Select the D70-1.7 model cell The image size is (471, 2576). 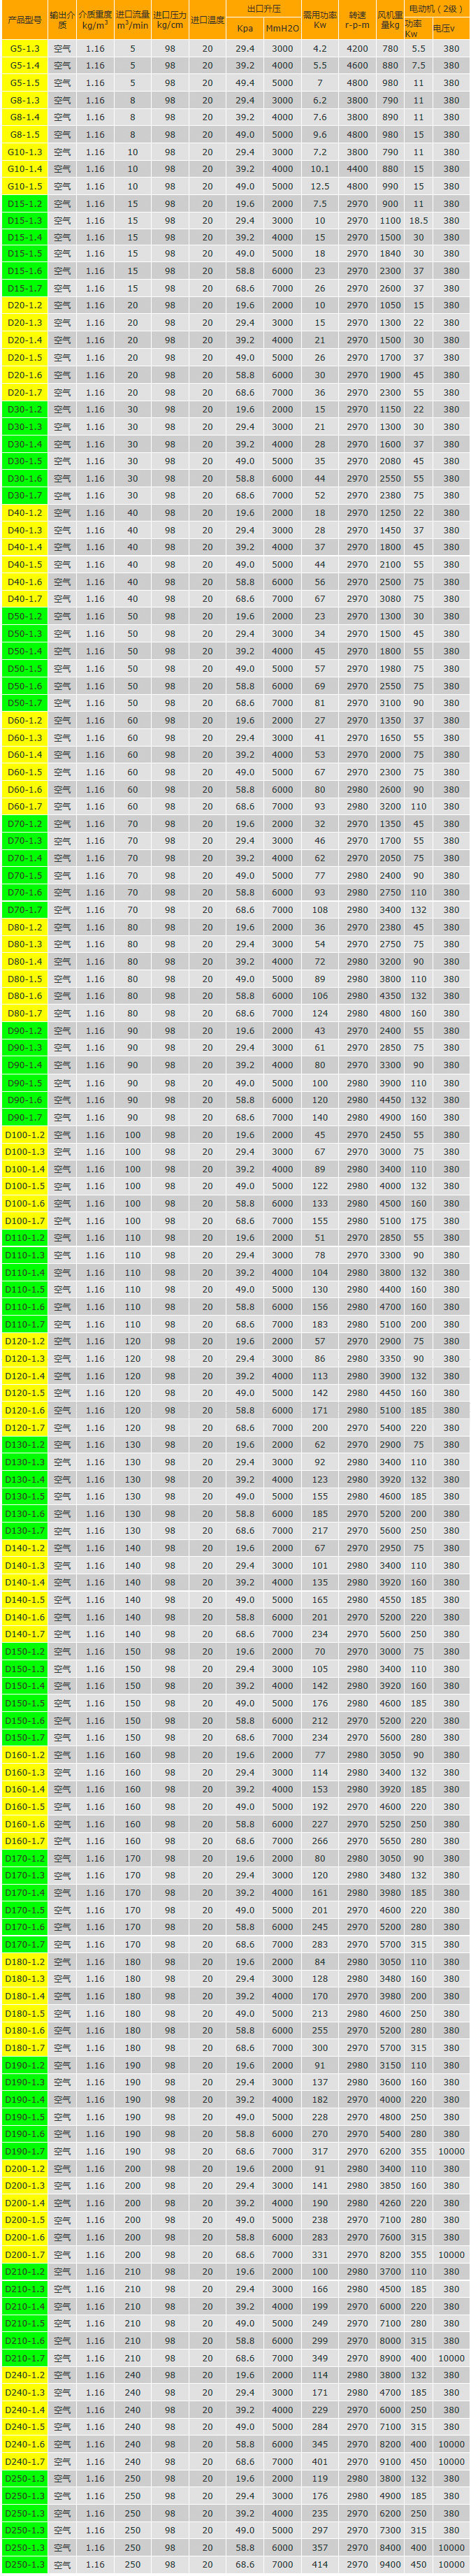(x=25, y=910)
